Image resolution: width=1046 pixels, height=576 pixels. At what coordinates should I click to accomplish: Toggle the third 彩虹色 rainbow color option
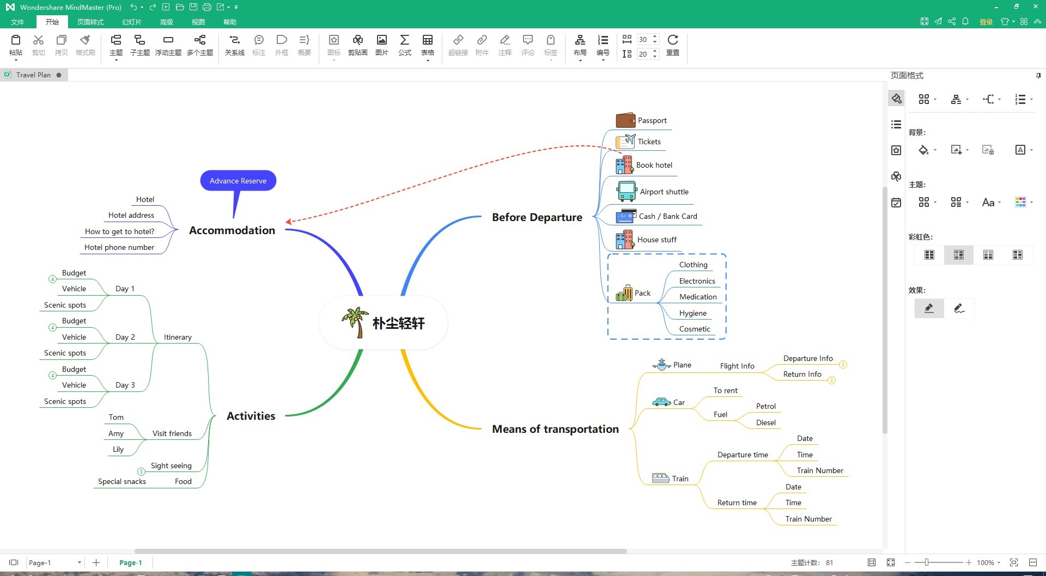pyautogui.click(x=988, y=254)
